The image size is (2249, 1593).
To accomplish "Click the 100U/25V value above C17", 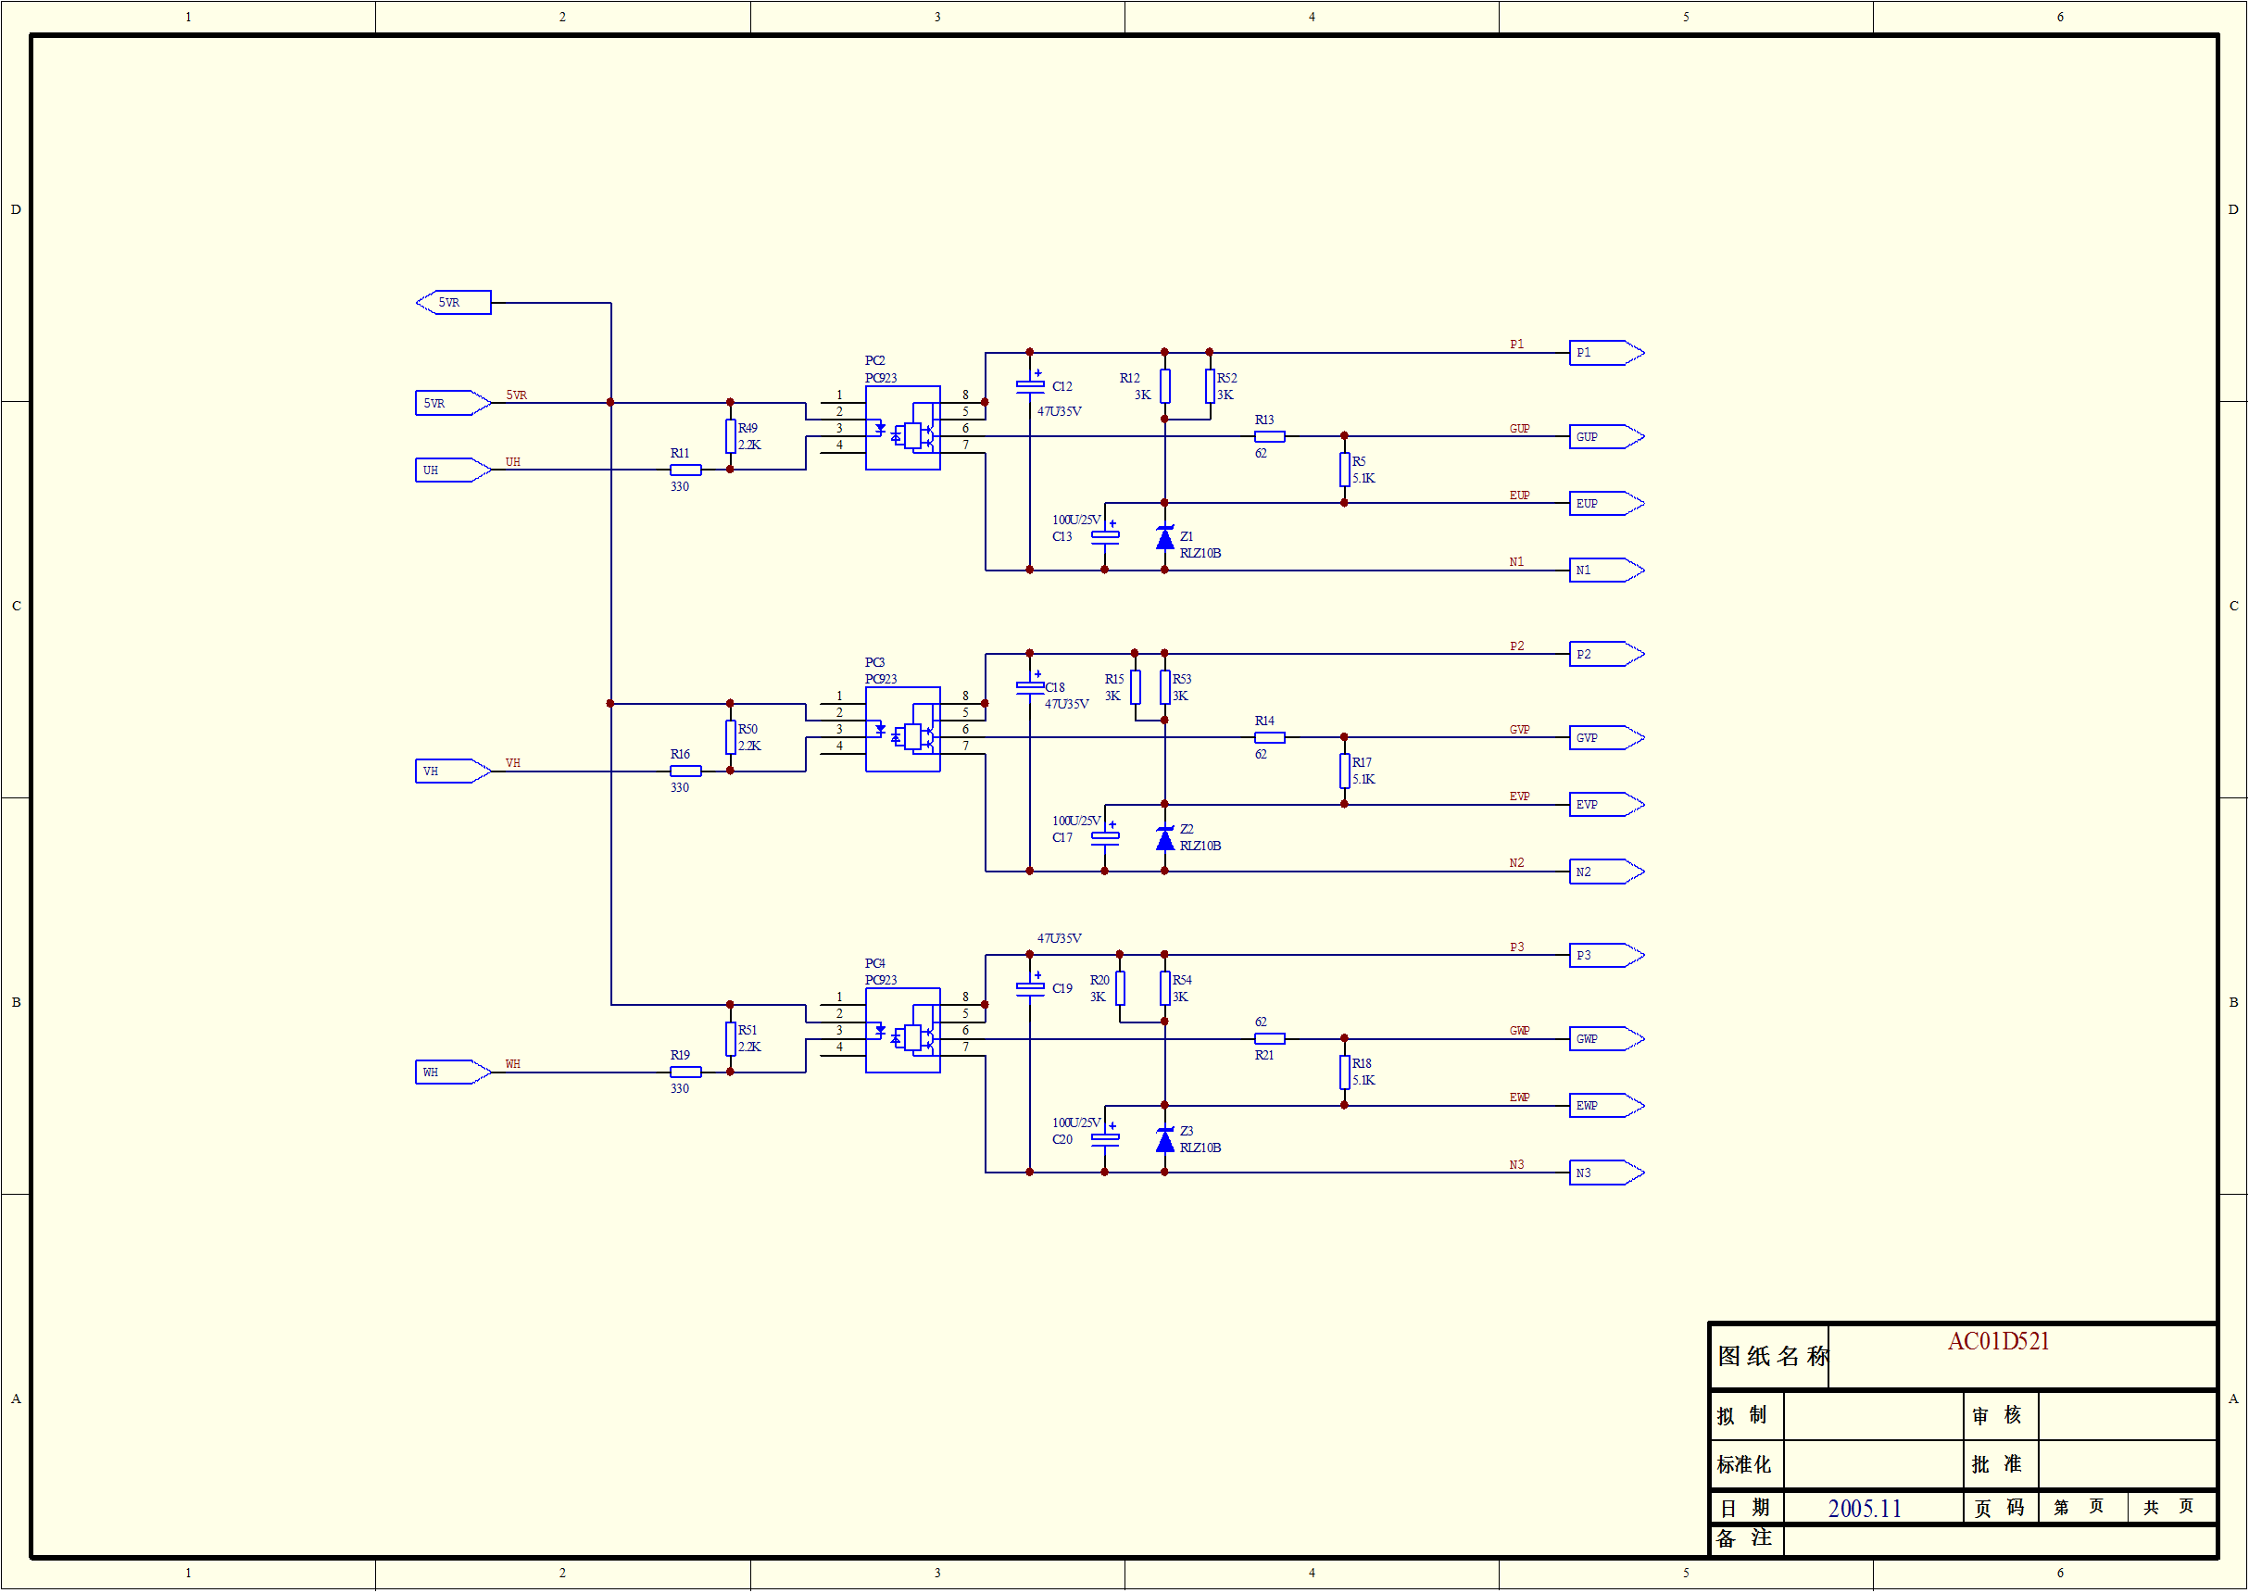I will coord(1077,821).
